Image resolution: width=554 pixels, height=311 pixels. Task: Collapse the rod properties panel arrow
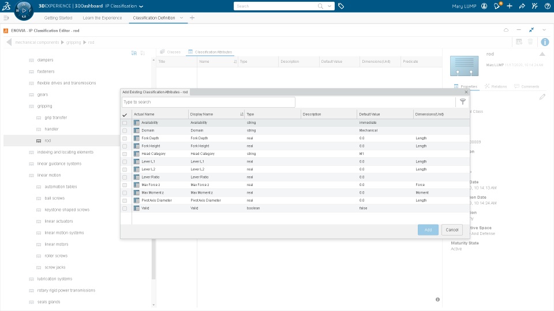tap(542, 54)
